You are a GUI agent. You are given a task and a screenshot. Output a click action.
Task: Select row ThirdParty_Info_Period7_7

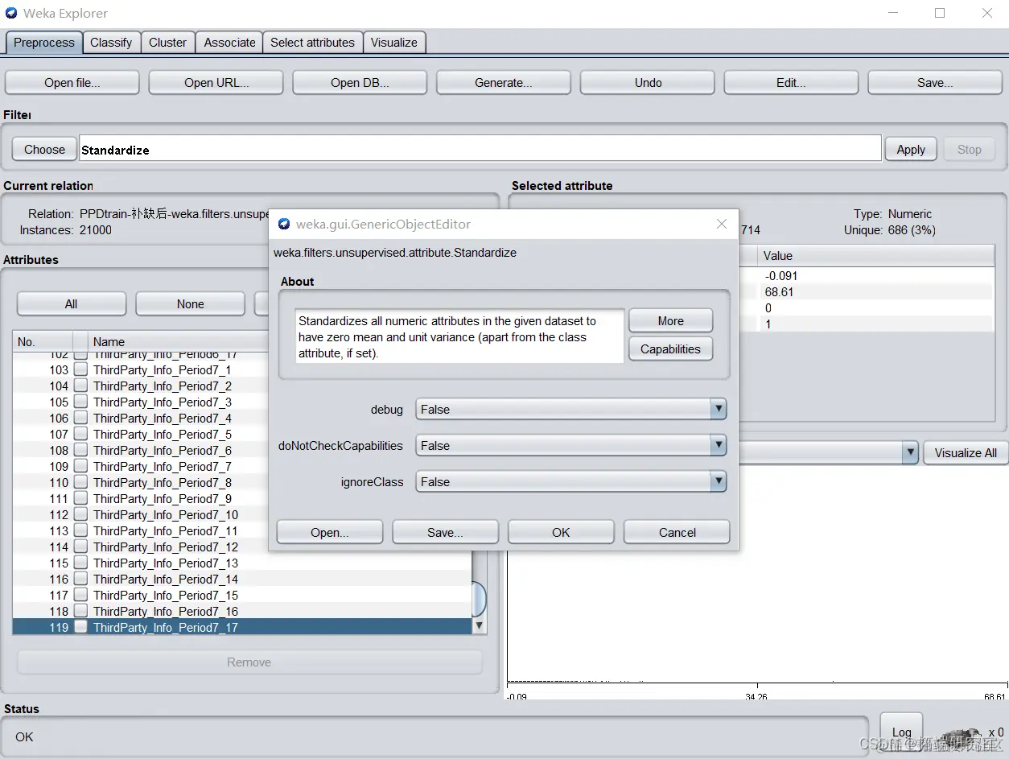coord(141,466)
